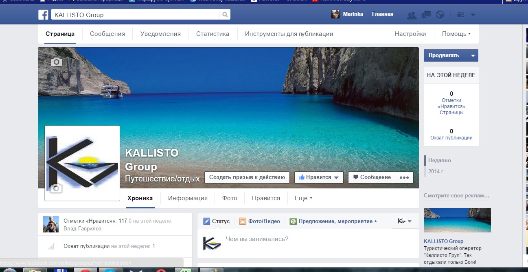Click the Главная link in top bar
This screenshot has height=272, width=528.
tap(383, 14)
